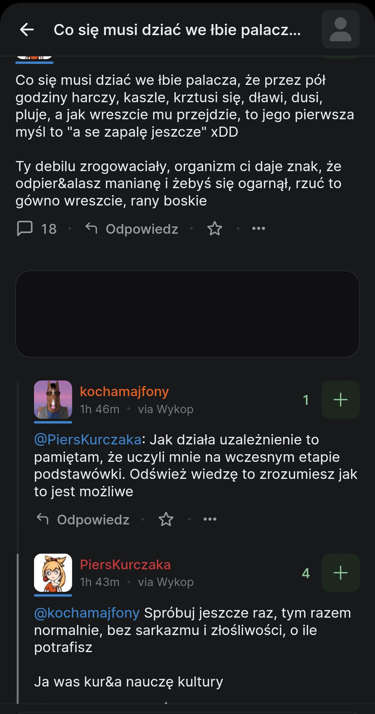Viewport: 375px width, 714px height.
Task: Open the PiersKurczaka username in red
Action: [x=125, y=564]
